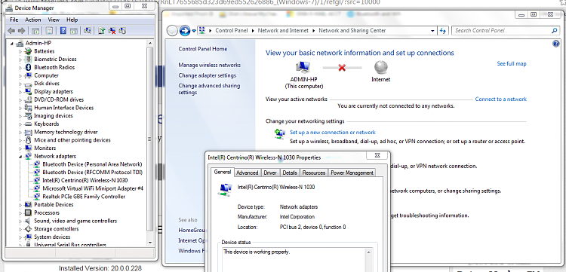Switch to Resources tab in Properties dialog

pyautogui.click(x=314, y=173)
